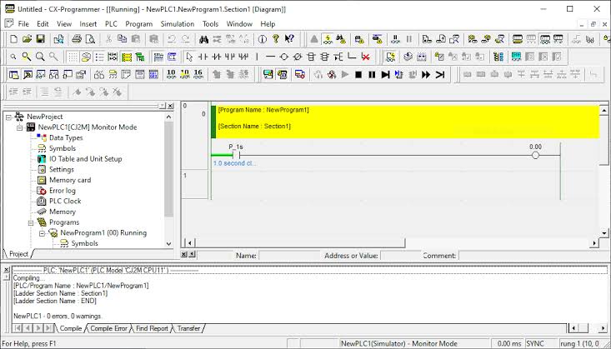
Task: Open the File menu
Action: [x=23, y=24]
